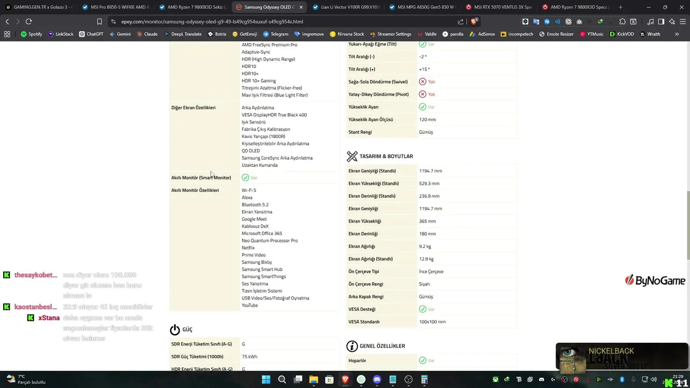Click the 'Neo Quantum Processor Pro' entry
Viewport: 690px width, 388px height.
click(x=270, y=240)
